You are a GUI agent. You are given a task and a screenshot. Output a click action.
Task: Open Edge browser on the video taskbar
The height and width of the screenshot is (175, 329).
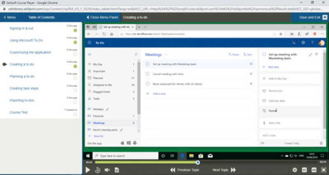coord(182,156)
